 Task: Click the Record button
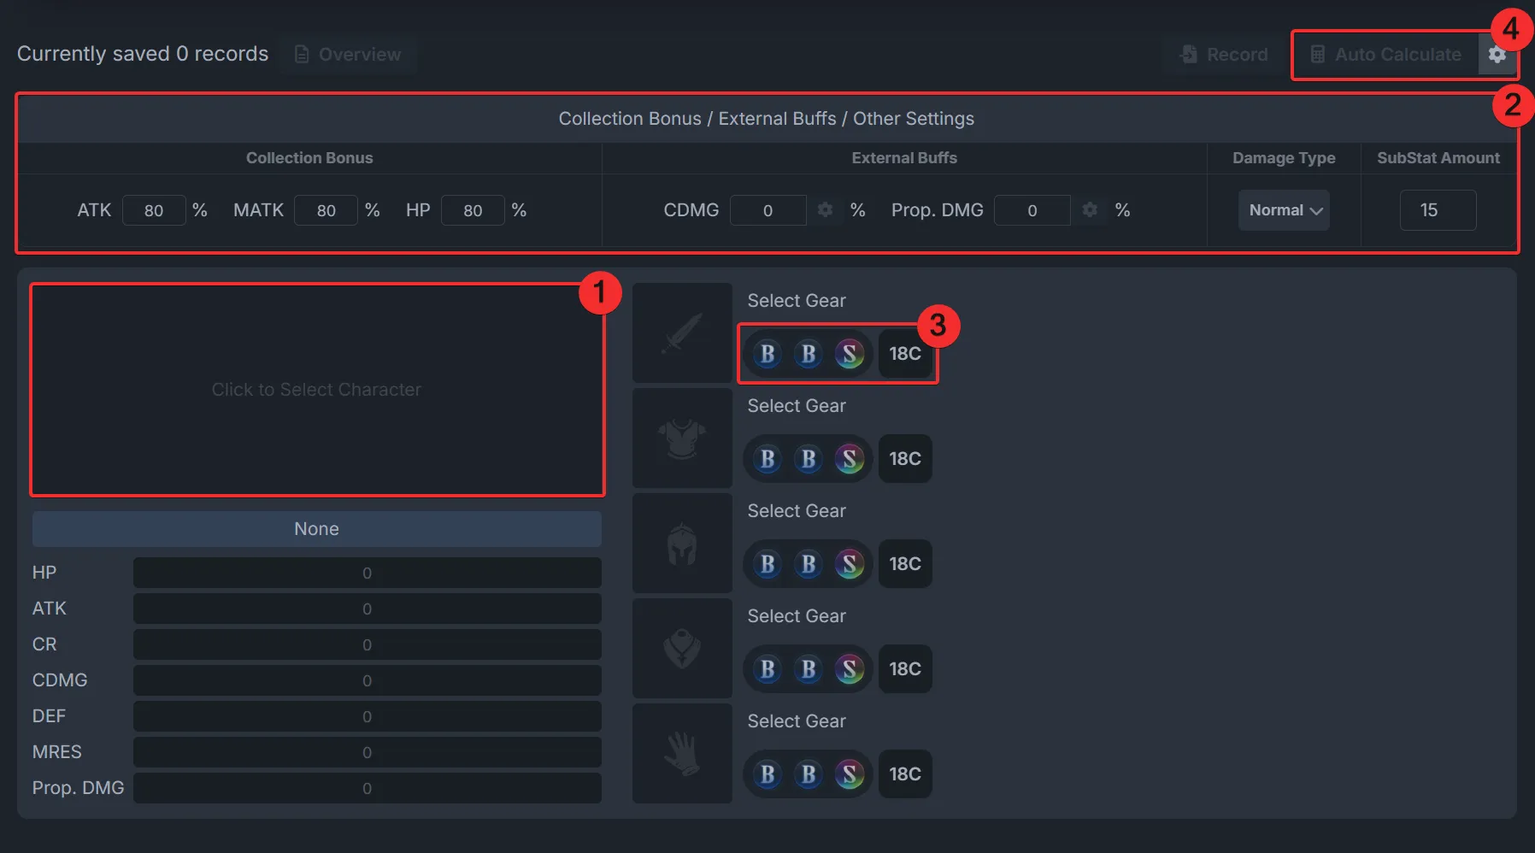(x=1224, y=55)
